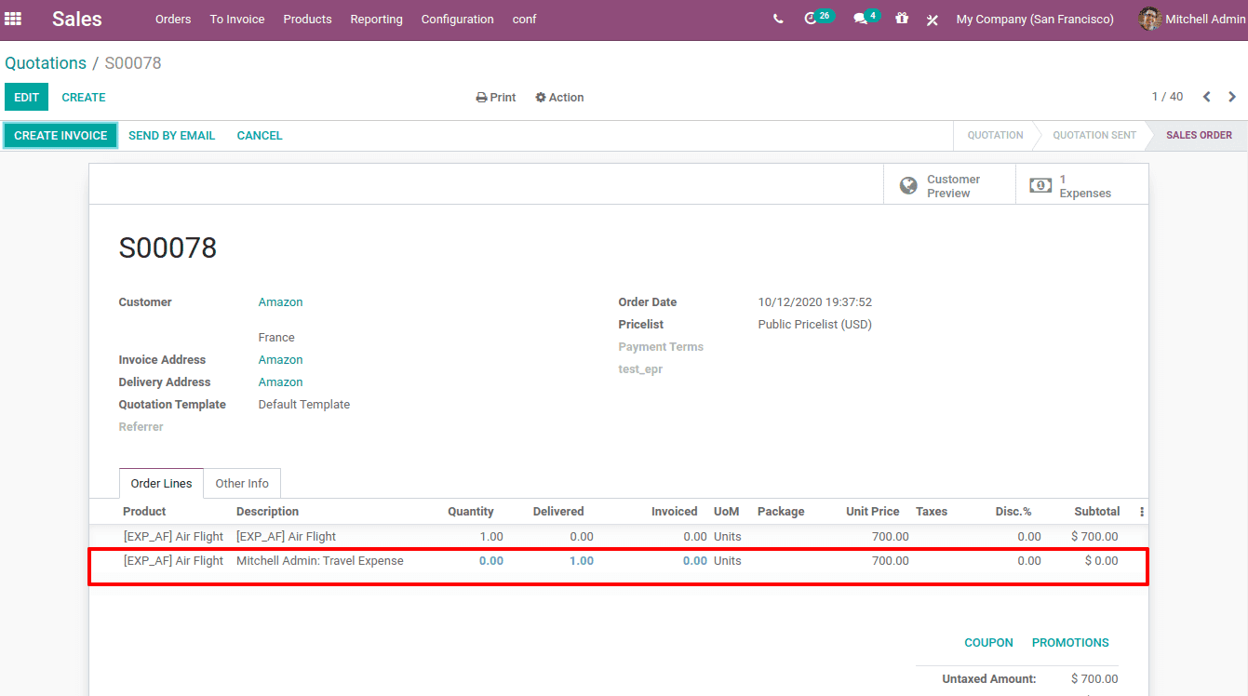Click the PROMOTIONS link
The width and height of the screenshot is (1248, 696).
pyautogui.click(x=1070, y=643)
